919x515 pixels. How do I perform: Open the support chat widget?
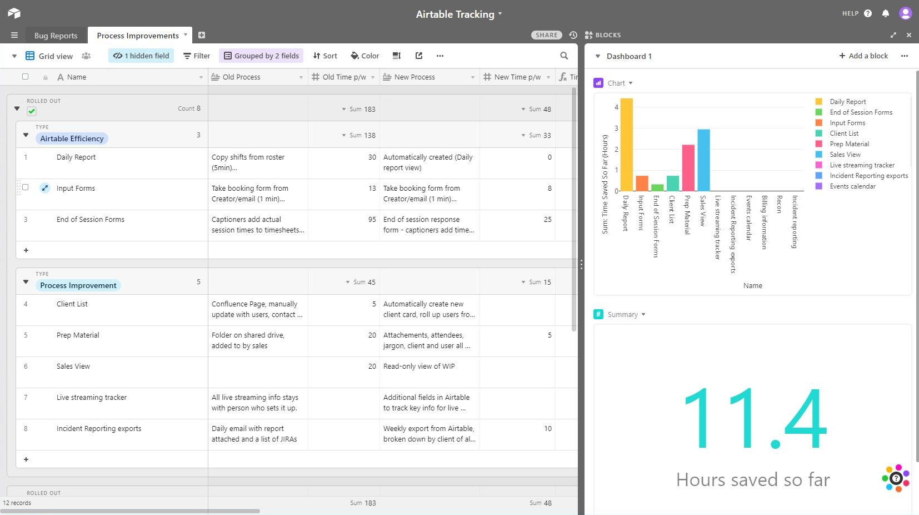pos(896,478)
